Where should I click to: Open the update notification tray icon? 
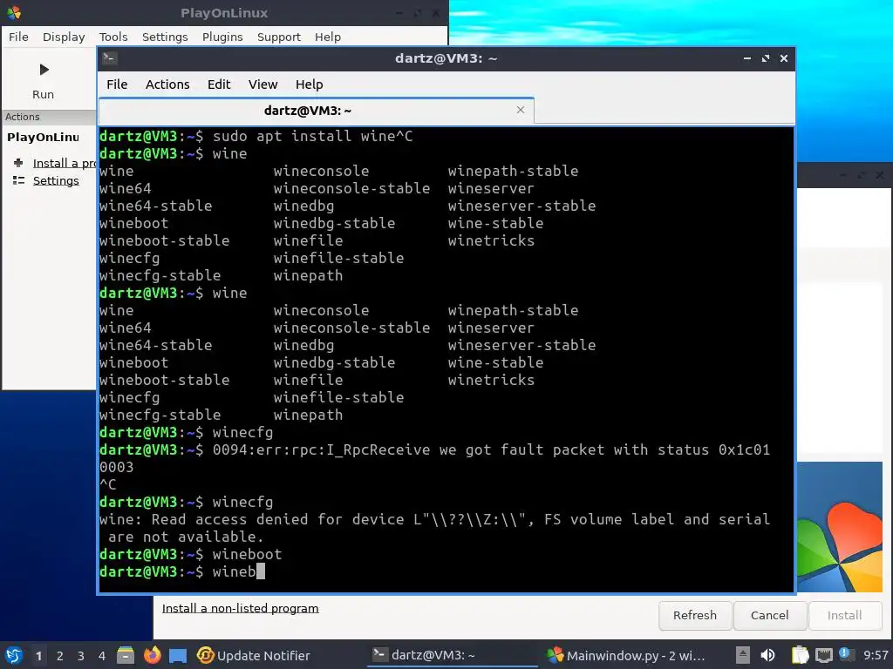point(846,654)
